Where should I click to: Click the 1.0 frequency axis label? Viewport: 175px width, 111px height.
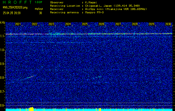[2, 50]
